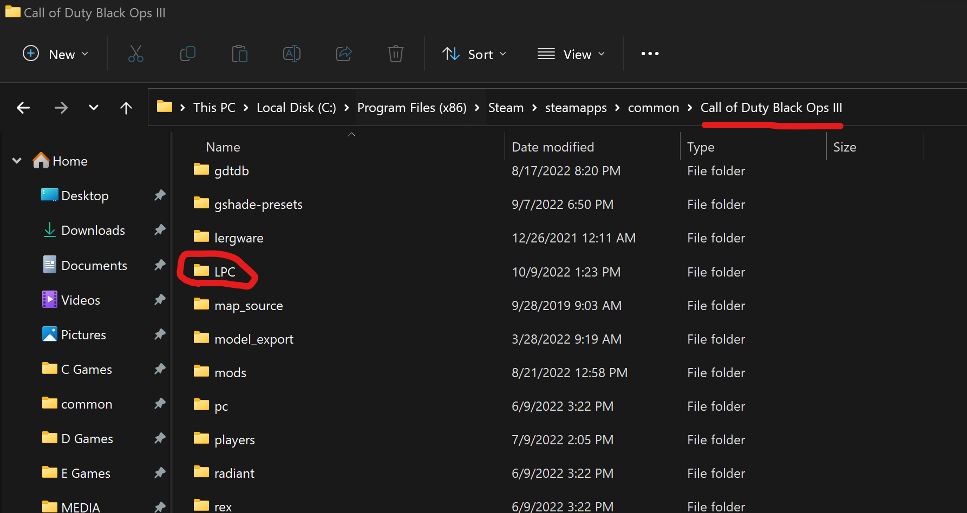Unpin Downloads using its pin icon
The image size is (967, 513).
pyautogui.click(x=160, y=230)
